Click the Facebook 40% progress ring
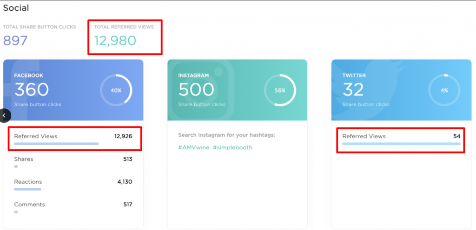 pyautogui.click(x=116, y=90)
